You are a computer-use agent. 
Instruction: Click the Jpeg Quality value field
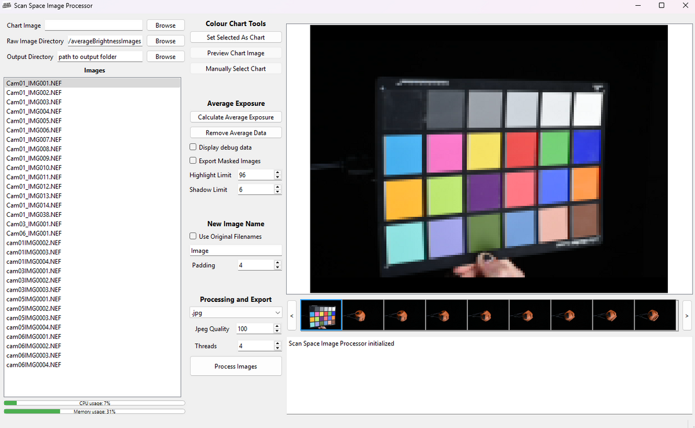tap(255, 329)
